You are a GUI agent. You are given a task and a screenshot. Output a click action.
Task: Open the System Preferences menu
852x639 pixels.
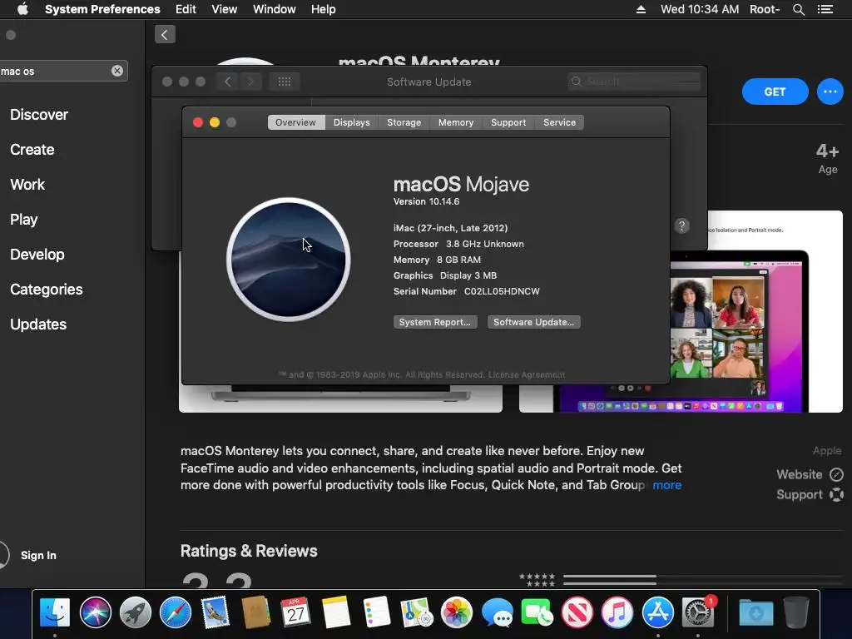pyautogui.click(x=102, y=9)
